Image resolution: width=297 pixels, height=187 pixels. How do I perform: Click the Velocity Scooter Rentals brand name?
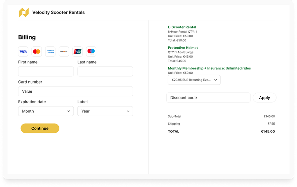pyautogui.click(x=58, y=12)
